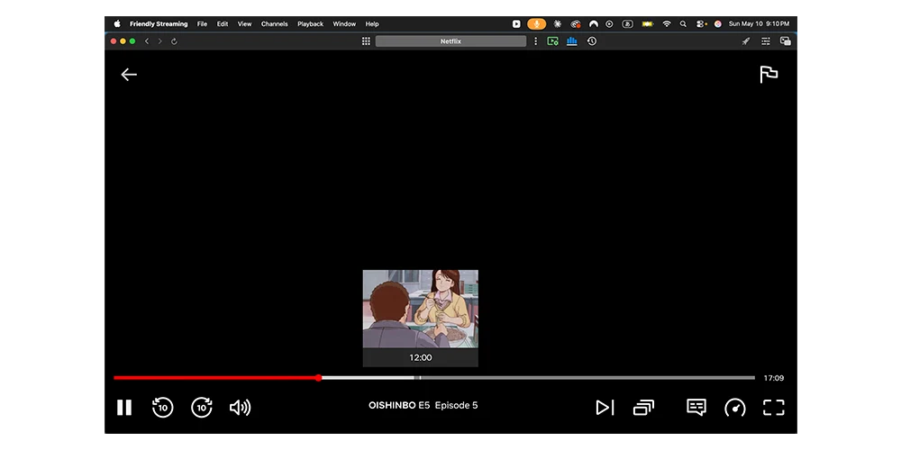Image resolution: width=901 pixels, height=450 pixels.
Task: Click the orange microphone menu bar indicator
Action: 537,24
